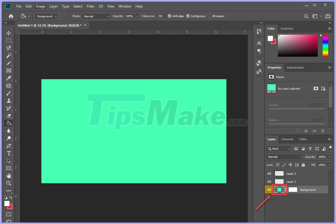Expand the layer Fill arrow
This screenshot has width=336, height=224.
pos(330,165)
